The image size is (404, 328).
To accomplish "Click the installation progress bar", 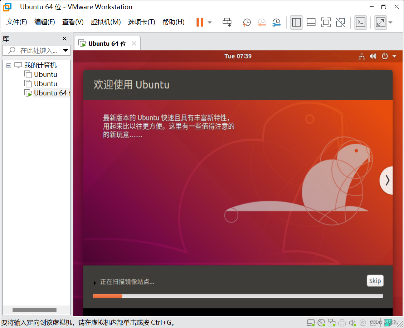I will tap(238, 296).
